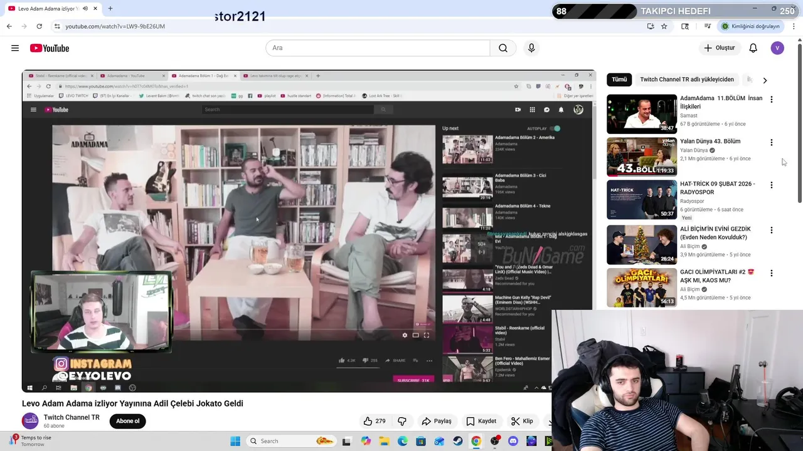803x451 pixels.
Task: Select the Tümü filter chip
Action: click(x=619, y=80)
